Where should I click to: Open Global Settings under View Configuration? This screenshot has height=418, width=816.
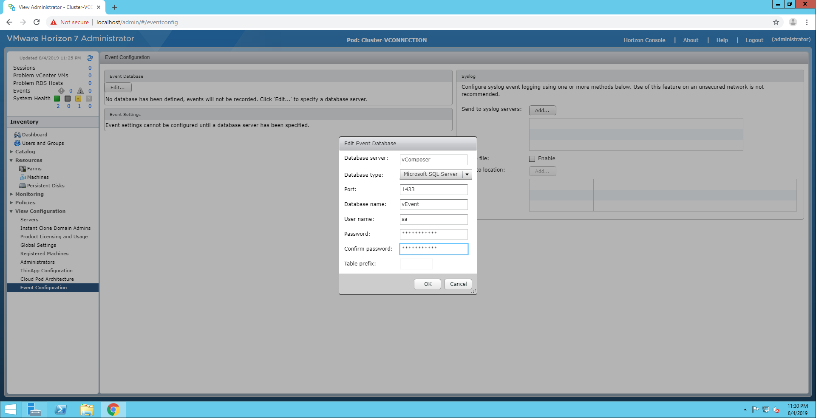38,245
